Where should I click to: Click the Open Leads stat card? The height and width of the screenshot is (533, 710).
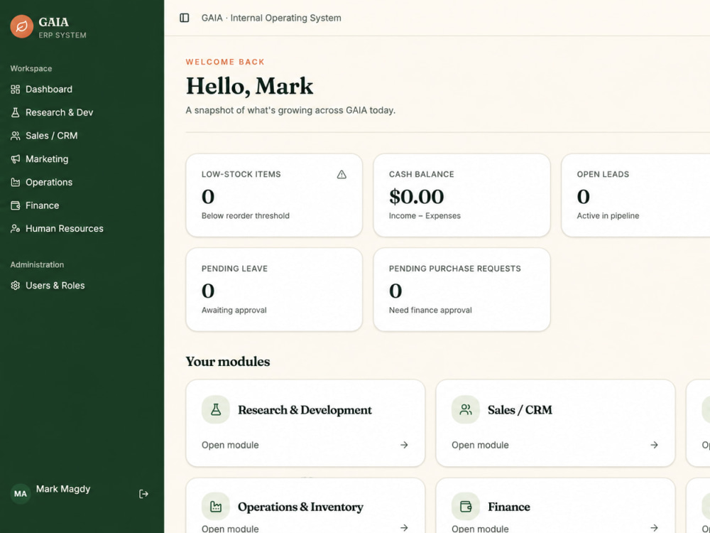point(635,195)
